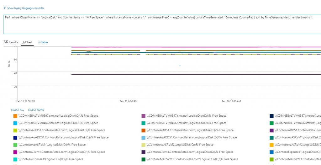Select ContosoMABSVM1 LogicalDisk(C:) legend entry
This screenshot has height=165, width=321.
pyautogui.click(x=144, y=159)
